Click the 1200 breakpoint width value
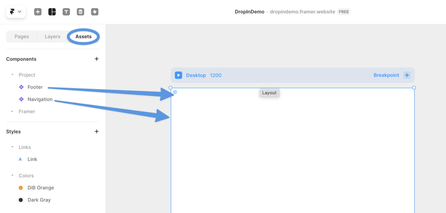The image size is (446, 213). click(216, 75)
